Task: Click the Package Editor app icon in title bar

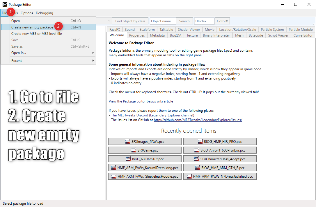Action: tap(5, 4)
